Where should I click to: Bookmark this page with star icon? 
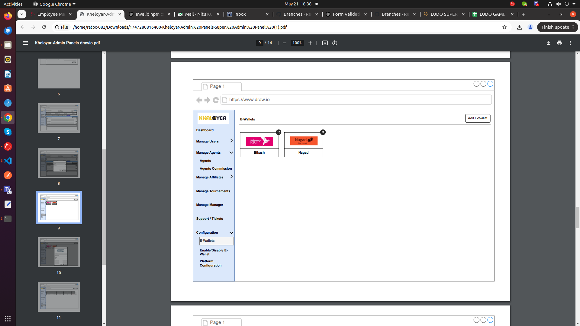pyautogui.click(x=504, y=27)
